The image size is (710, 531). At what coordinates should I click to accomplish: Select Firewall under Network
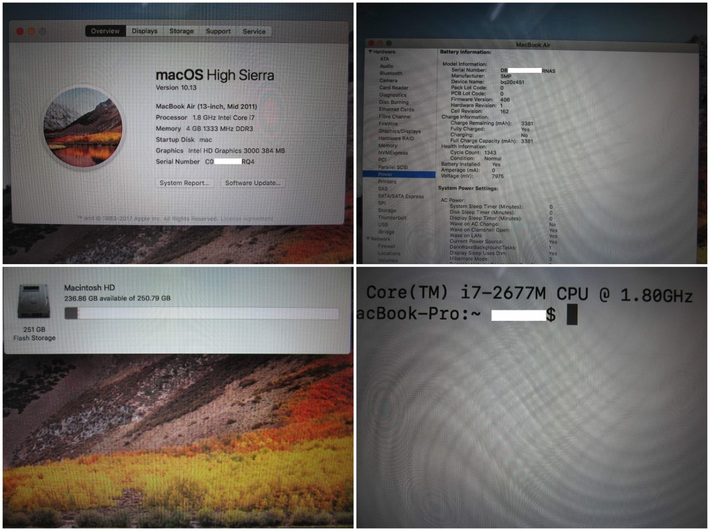(387, 246)
